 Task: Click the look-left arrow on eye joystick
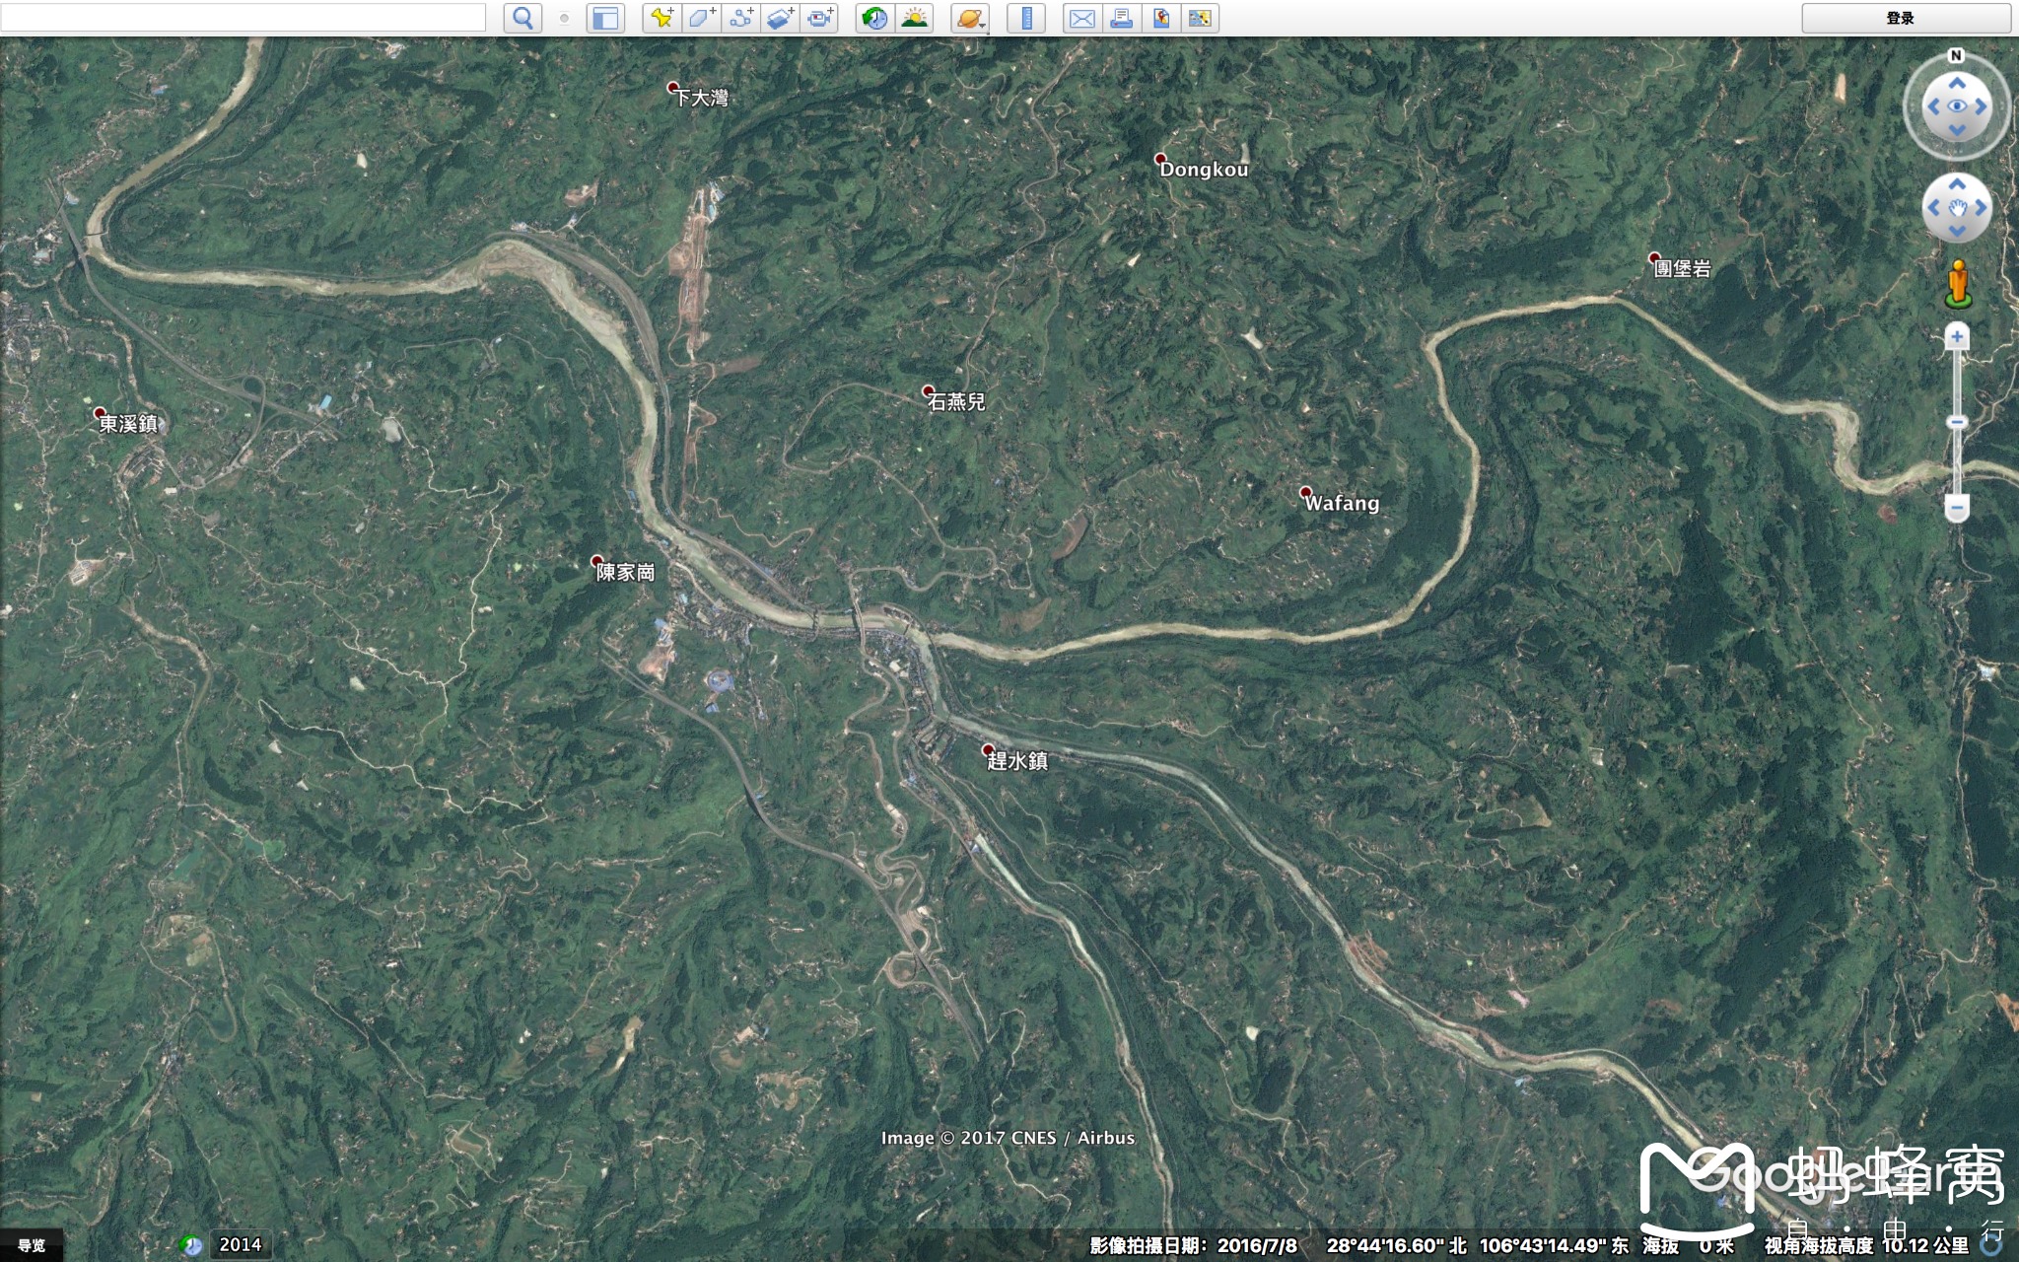pos(1933,106)
